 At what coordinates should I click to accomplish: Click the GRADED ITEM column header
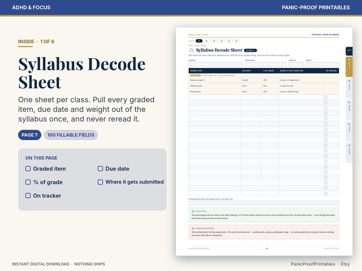coord(196,70)
